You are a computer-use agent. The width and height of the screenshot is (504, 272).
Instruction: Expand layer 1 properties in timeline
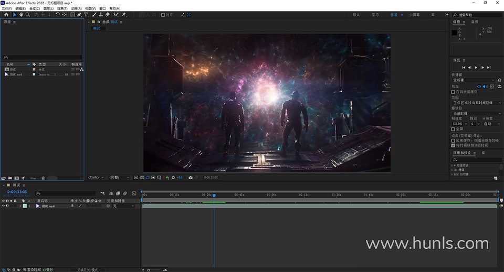coord(20,206)
